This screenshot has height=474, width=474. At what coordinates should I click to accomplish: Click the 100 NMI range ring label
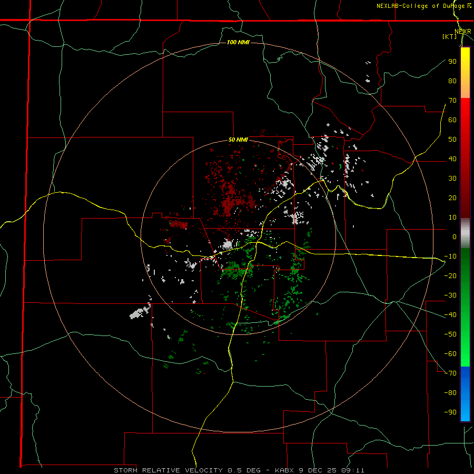[238, 42]
